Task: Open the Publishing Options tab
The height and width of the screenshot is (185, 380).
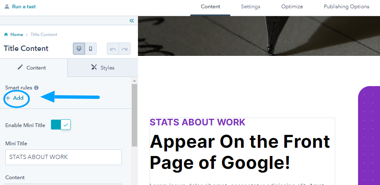Action: 346,7
